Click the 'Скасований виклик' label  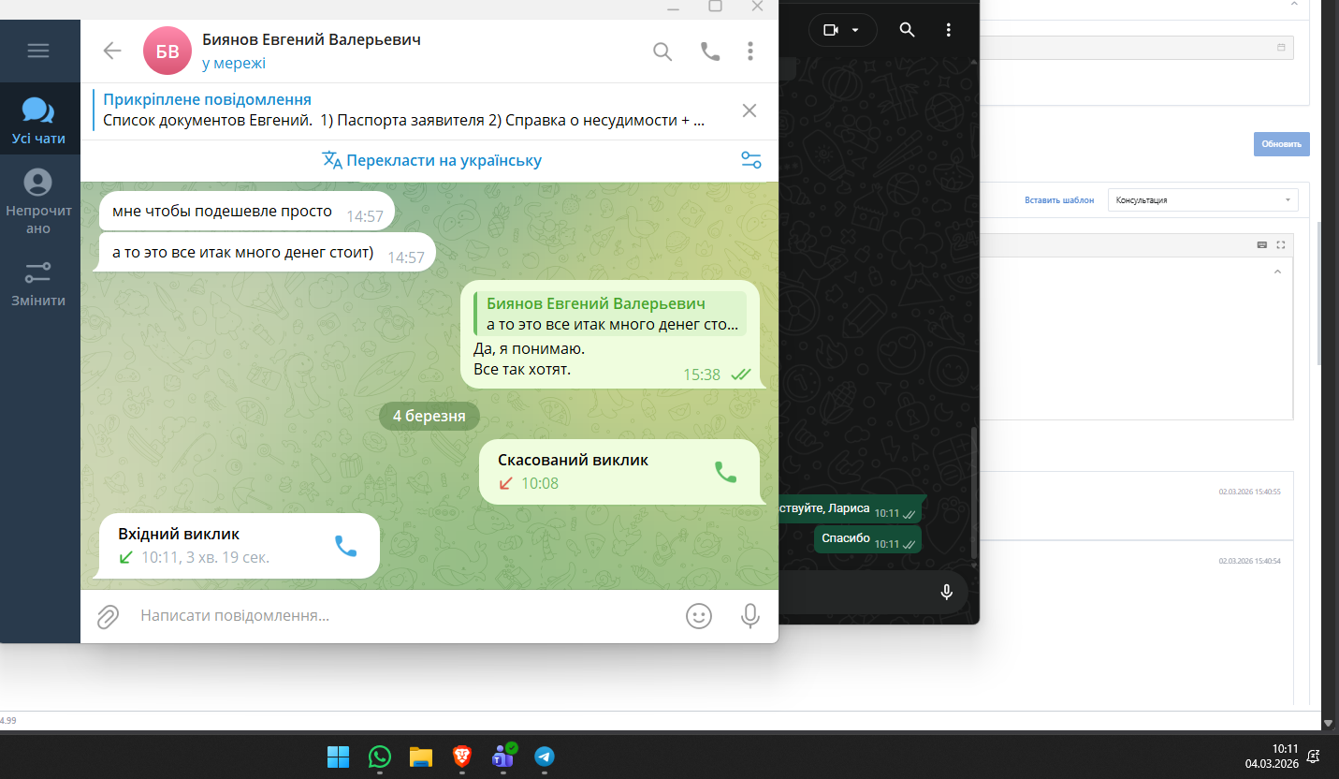tap(573, 460)
